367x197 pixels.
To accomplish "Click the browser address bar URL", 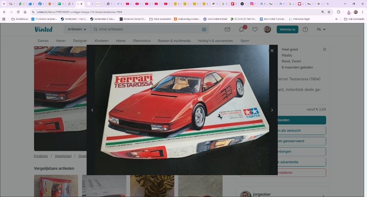I will click(x=80, y=12).
